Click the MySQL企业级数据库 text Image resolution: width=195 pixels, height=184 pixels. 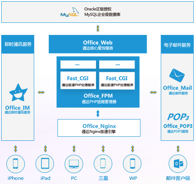(x=102, y=15)
